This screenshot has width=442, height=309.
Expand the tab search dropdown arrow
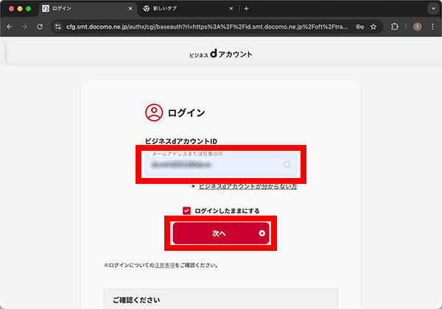pyautogui.click(x=433, y=9)
